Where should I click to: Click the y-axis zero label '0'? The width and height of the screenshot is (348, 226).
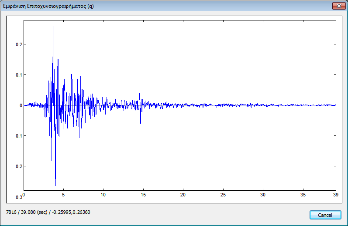(21, 105)
